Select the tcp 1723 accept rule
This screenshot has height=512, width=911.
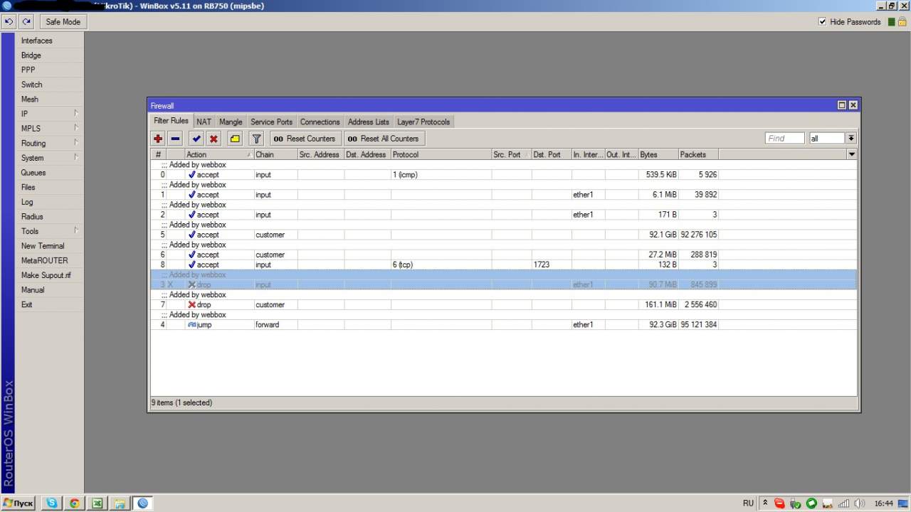tap(503, 265)
